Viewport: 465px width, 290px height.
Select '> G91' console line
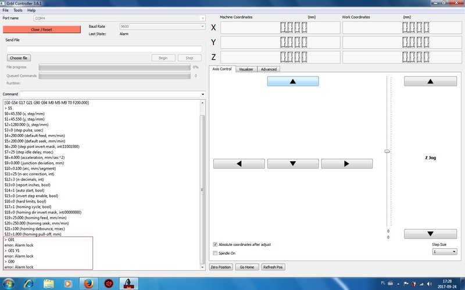9,240
